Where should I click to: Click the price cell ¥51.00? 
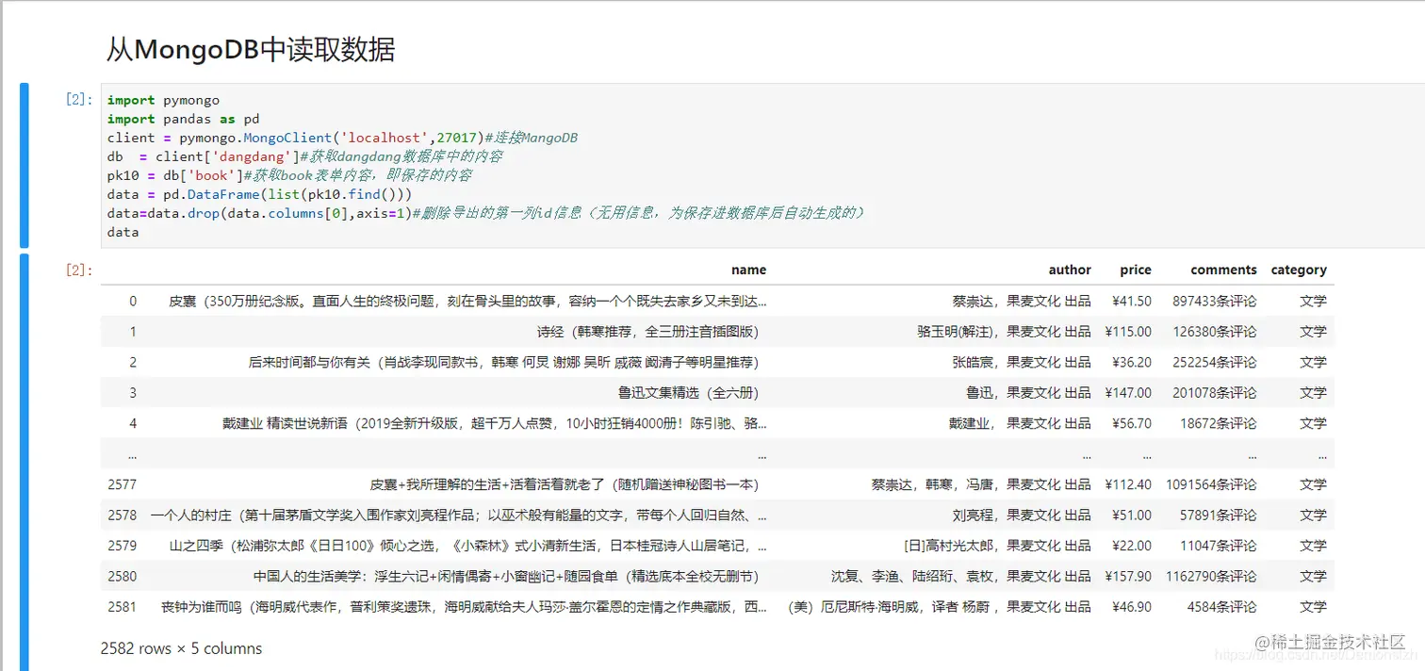tap(1132, 515)
